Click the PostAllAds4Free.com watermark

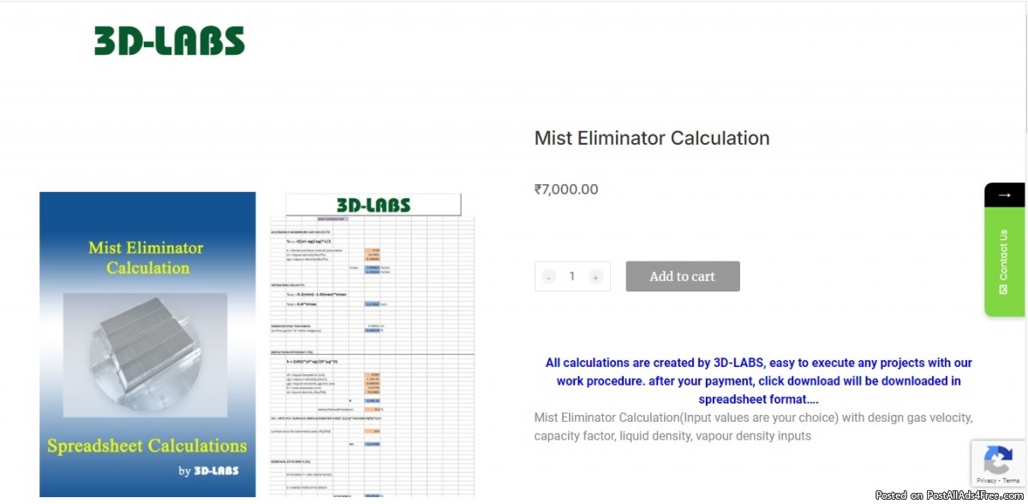coord(951,496)
